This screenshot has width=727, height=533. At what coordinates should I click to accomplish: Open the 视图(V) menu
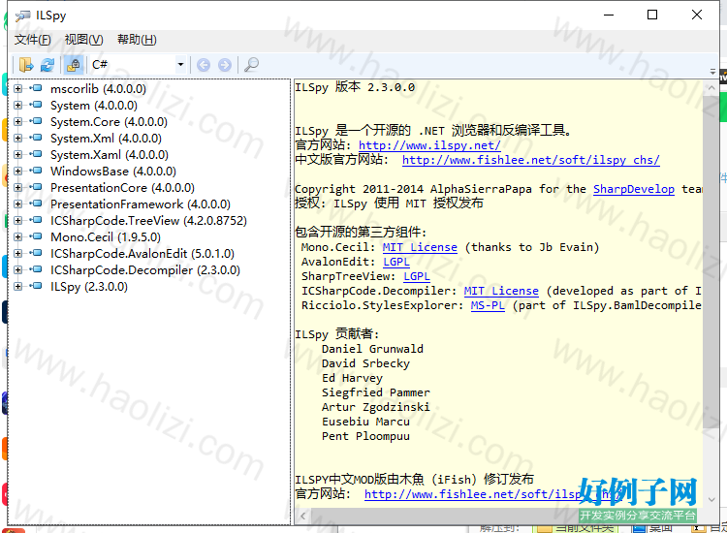point(84,40)
